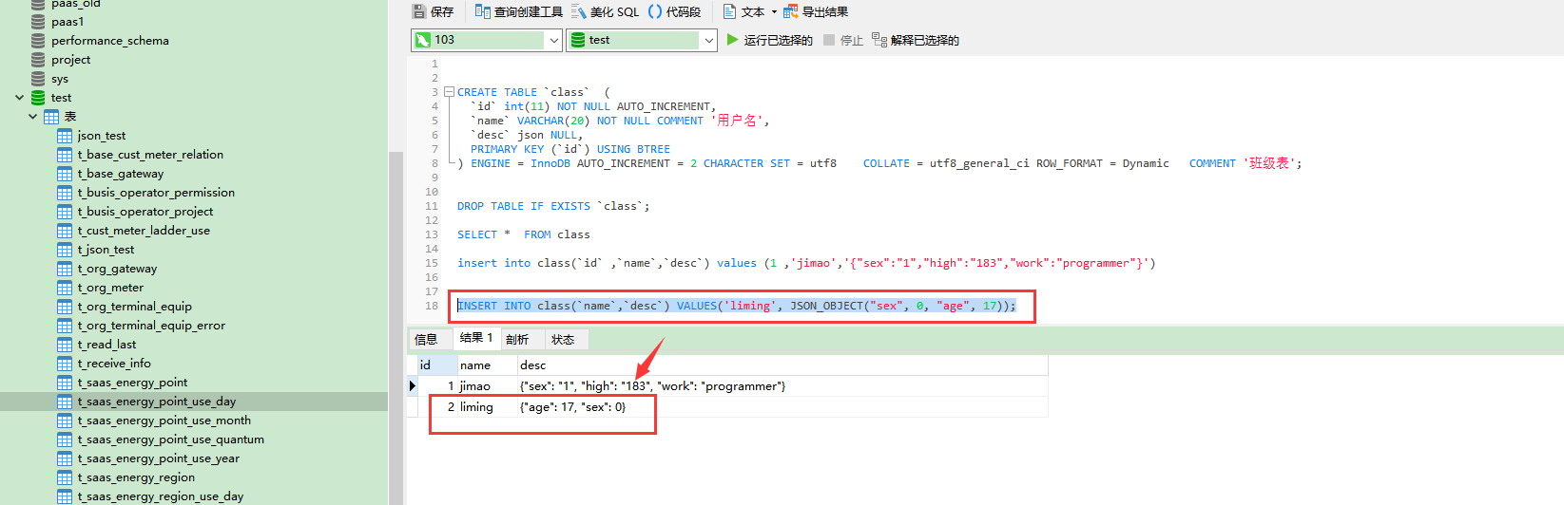Click the DROP TABLE IF EXISTS statement line
The image size is (1564, 505).
[552, 206]
